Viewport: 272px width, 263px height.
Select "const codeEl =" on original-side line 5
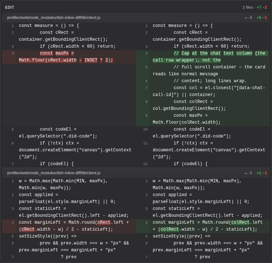tap(58, 129)
